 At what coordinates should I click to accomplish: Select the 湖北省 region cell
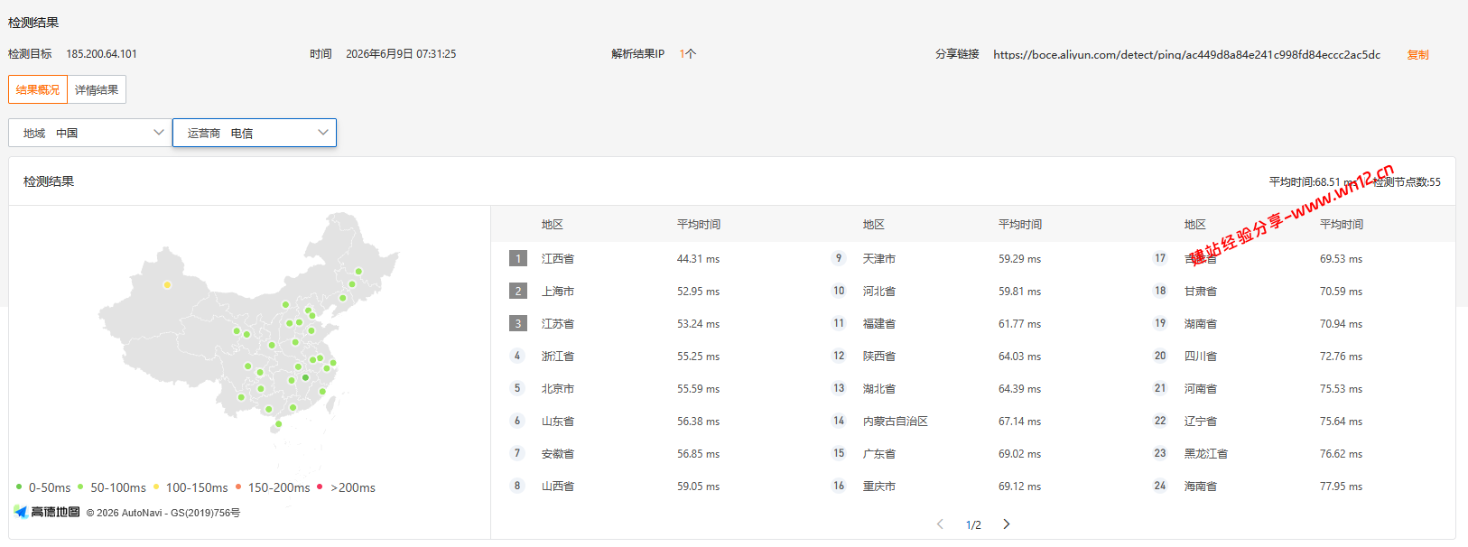coord(879,389)
